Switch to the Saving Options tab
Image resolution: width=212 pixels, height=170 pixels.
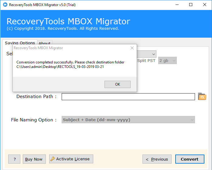coord(20,42)
